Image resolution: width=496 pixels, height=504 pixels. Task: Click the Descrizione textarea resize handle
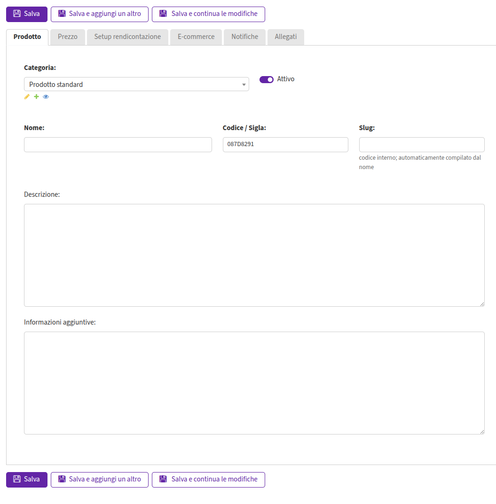click(x=482, y=304)
